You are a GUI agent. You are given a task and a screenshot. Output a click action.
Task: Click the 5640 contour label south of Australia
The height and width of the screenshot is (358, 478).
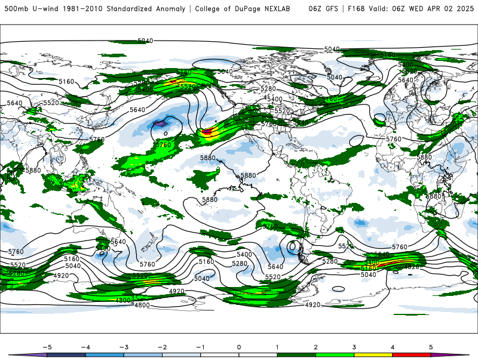118,242
